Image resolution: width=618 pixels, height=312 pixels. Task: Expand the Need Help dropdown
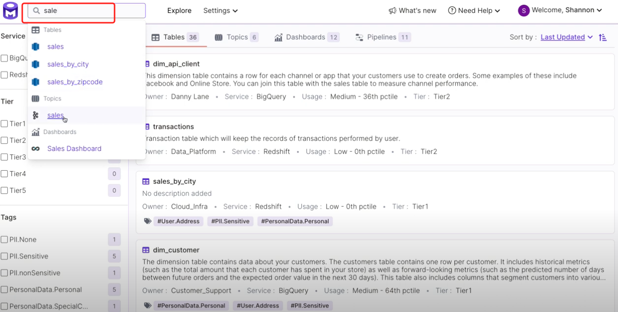[474, 10]
